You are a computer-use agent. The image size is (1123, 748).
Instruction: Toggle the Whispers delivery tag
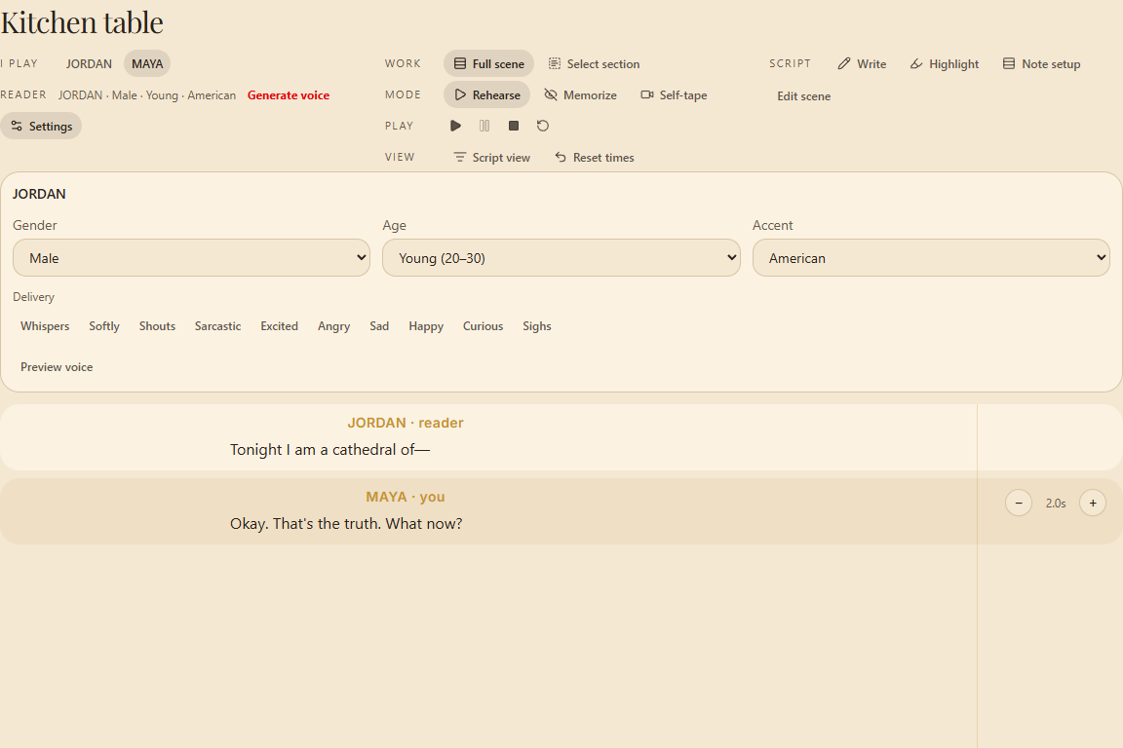point(45,326)
